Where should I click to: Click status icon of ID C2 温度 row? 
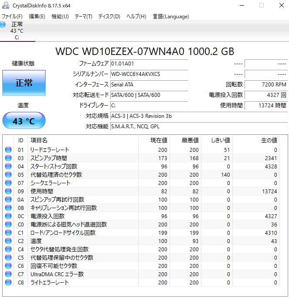(8, 241)
